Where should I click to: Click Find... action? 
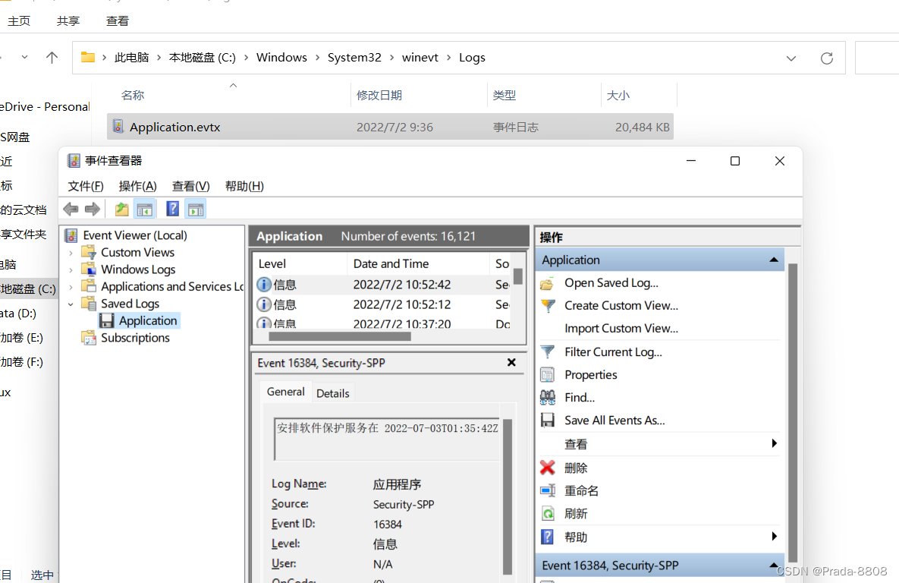pos(580,397)
